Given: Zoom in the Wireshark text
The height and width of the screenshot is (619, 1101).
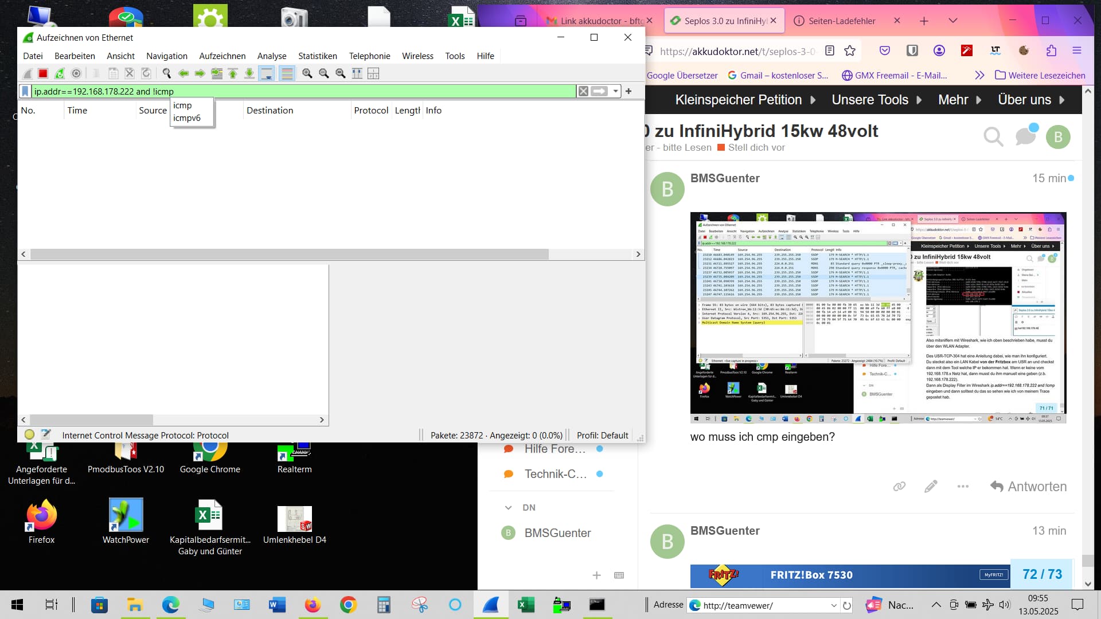Looking at the screenshot, I should (x=307, y=73).
